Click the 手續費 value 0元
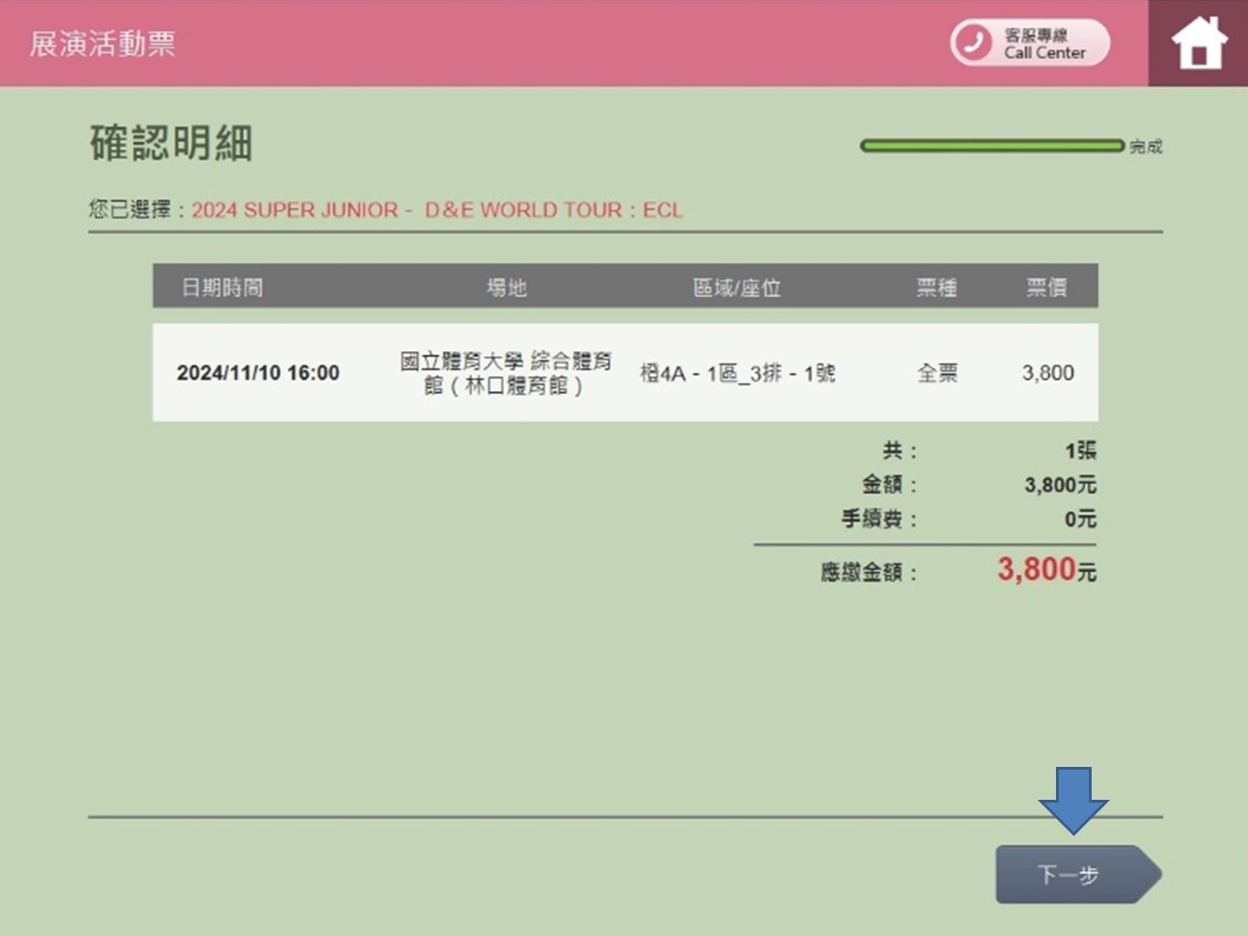This screenshot has width=1248, height=936. (x=1080, y=519)
